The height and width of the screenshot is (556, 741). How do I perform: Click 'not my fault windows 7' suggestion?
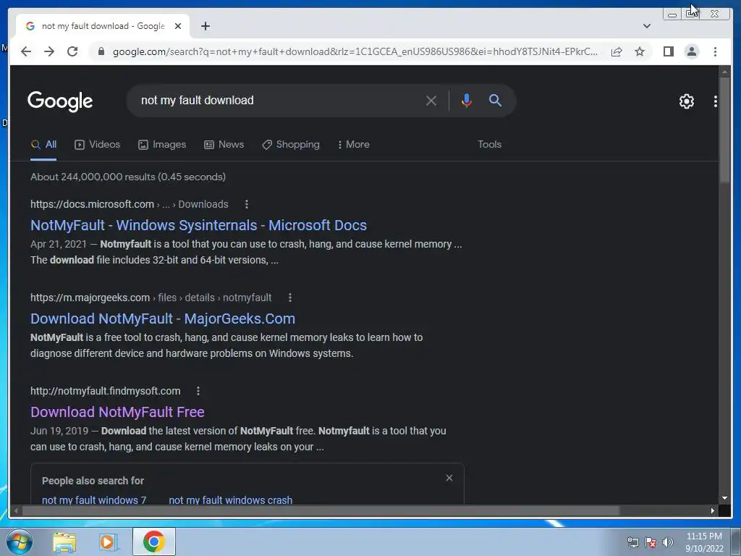click(94, 500)
